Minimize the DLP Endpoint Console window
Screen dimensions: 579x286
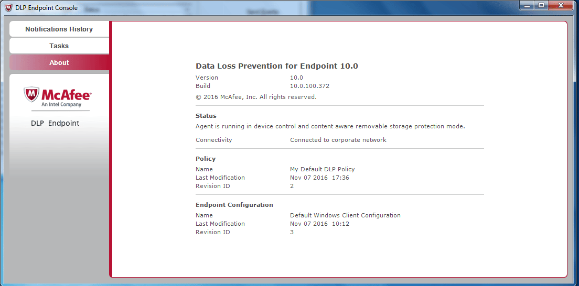(x=527, y=6)
